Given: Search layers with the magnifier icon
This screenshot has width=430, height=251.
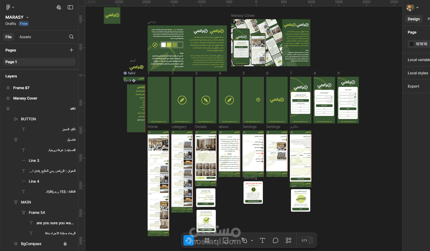Looking at the screenshot, I should point(71,37).
